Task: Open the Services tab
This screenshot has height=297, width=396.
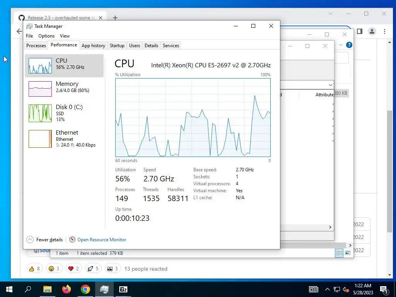Action: 171,46
